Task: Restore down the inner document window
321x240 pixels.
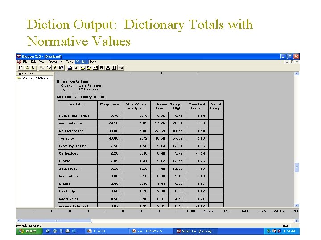Action: point(292,61)
